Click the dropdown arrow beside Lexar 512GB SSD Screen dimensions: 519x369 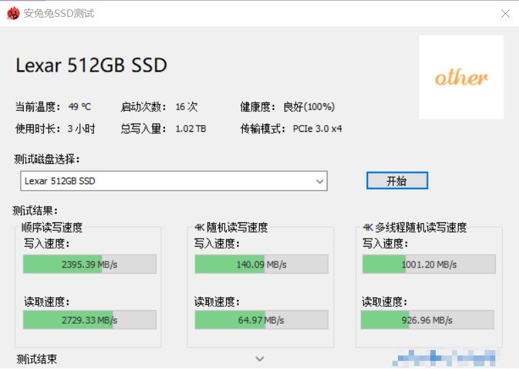click(x=320, y=181)
